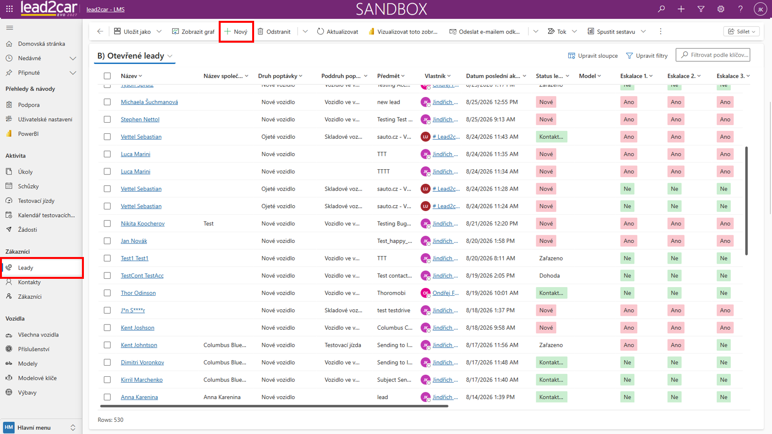Click the lead2car - LMS app link

tap(105, 9)
